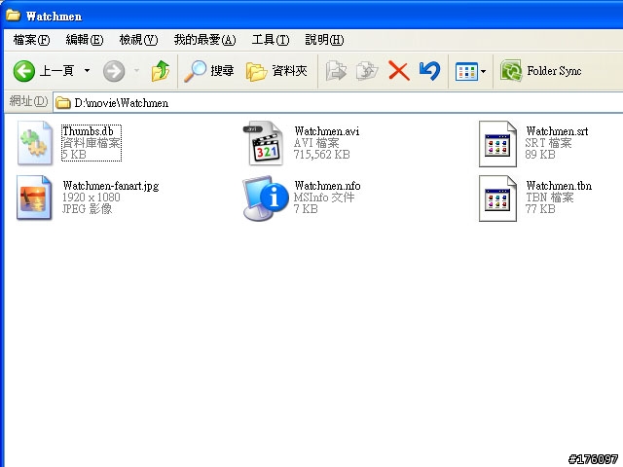Select the Watchmen.avi media file icon
Viewport: 623px width, 467px height.
(x=263, y=143)
